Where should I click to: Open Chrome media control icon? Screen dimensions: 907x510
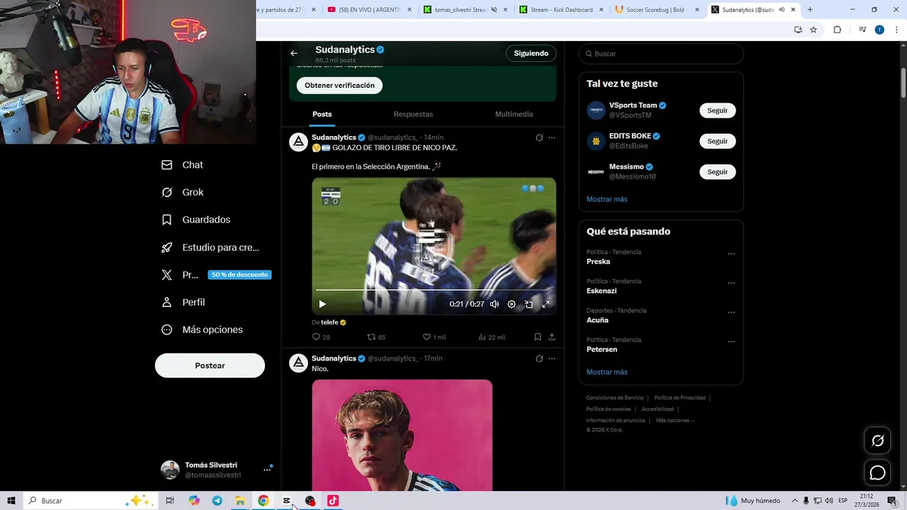(x=862, y=30)
